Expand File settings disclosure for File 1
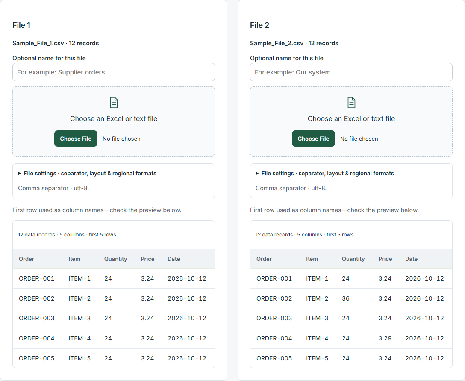Screen dimensions: 465x381 (x=87, y=173)
